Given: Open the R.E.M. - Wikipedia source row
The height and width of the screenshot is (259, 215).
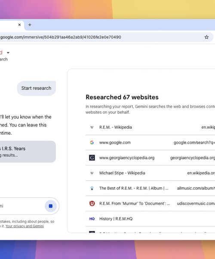Looking at the screenshot, I should coord(150,127).
